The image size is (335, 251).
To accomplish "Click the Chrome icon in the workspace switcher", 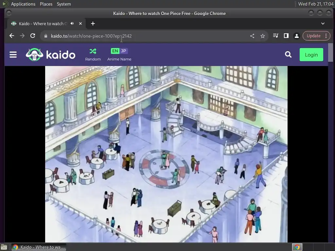I will pos(297,247).
